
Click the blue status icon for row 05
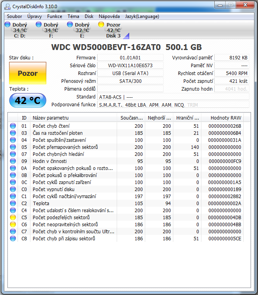[13, 147]
